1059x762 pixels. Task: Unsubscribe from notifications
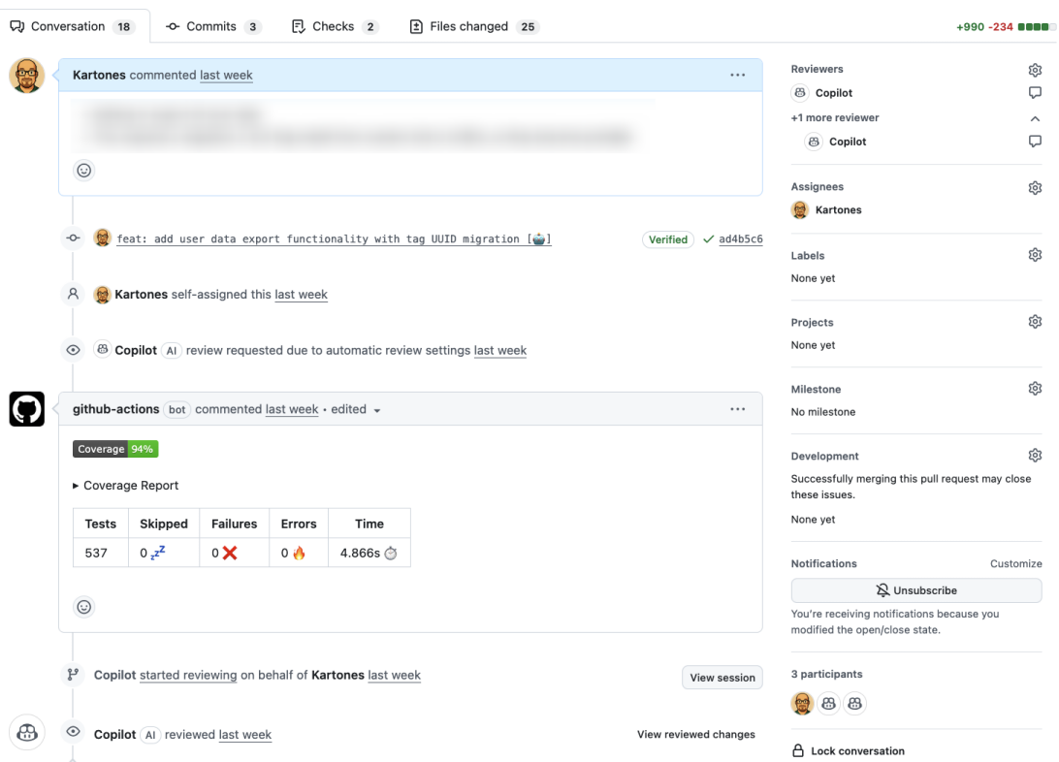click(x=915, y=590)
